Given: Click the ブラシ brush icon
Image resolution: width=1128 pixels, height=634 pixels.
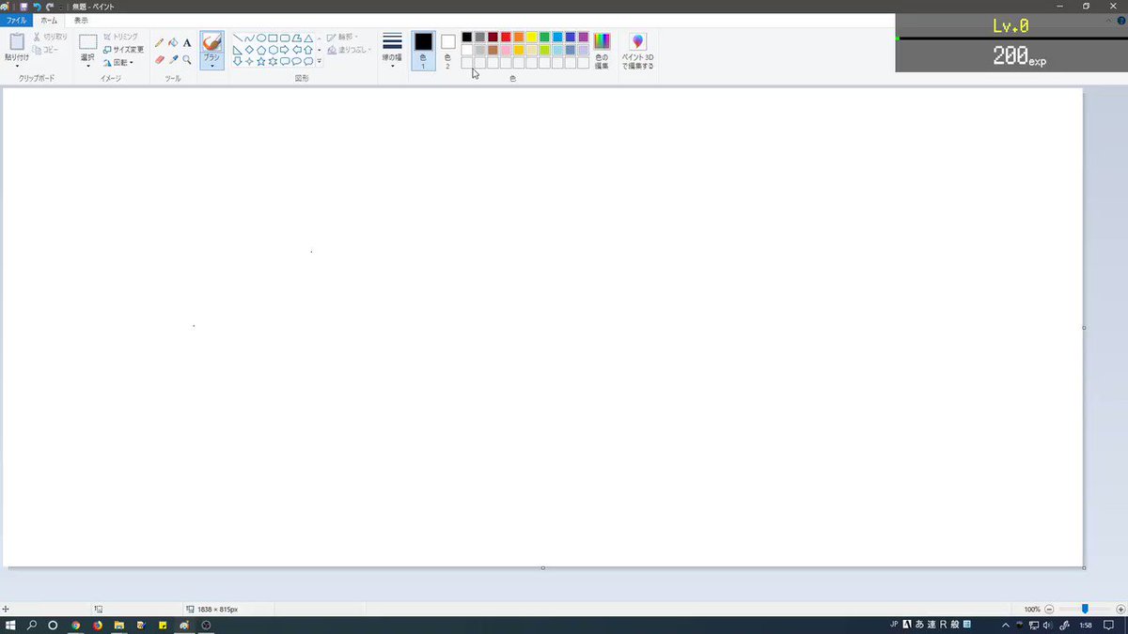Looking at the screenshot, I should [x=211, y=42].
